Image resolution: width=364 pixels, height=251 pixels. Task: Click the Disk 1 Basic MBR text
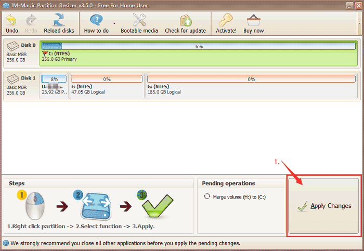pyautogui.click(x=17, y=87)
